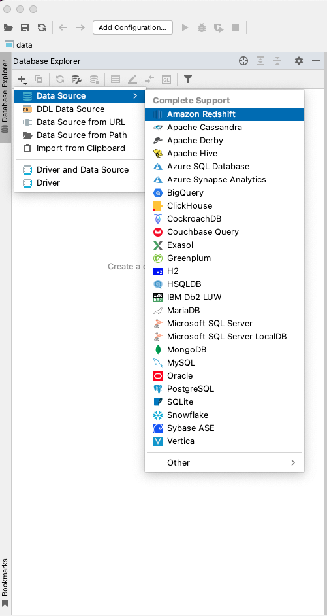
Task: Select Oracle data source
Action: 225,375
